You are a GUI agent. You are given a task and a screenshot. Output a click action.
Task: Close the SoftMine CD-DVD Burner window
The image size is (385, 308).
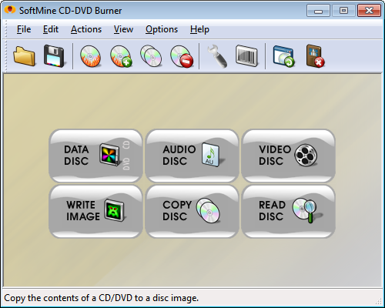[369, 11]
